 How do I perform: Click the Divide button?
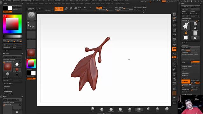coord(186,63)
